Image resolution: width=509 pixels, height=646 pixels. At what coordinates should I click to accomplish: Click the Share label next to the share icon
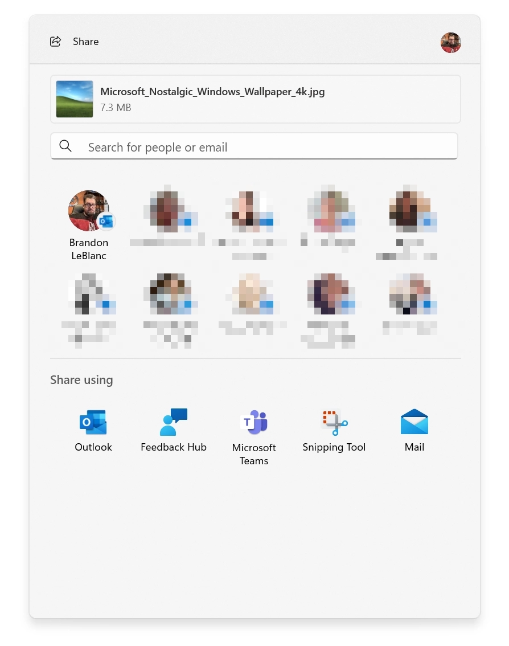pos(85,41)
